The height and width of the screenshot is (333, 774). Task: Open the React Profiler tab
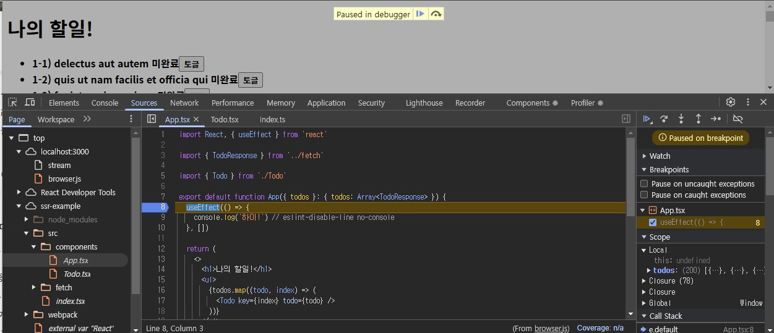(x=587, y=103)
